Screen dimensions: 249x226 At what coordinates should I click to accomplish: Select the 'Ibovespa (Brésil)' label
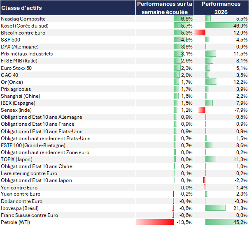click(20, 208)
